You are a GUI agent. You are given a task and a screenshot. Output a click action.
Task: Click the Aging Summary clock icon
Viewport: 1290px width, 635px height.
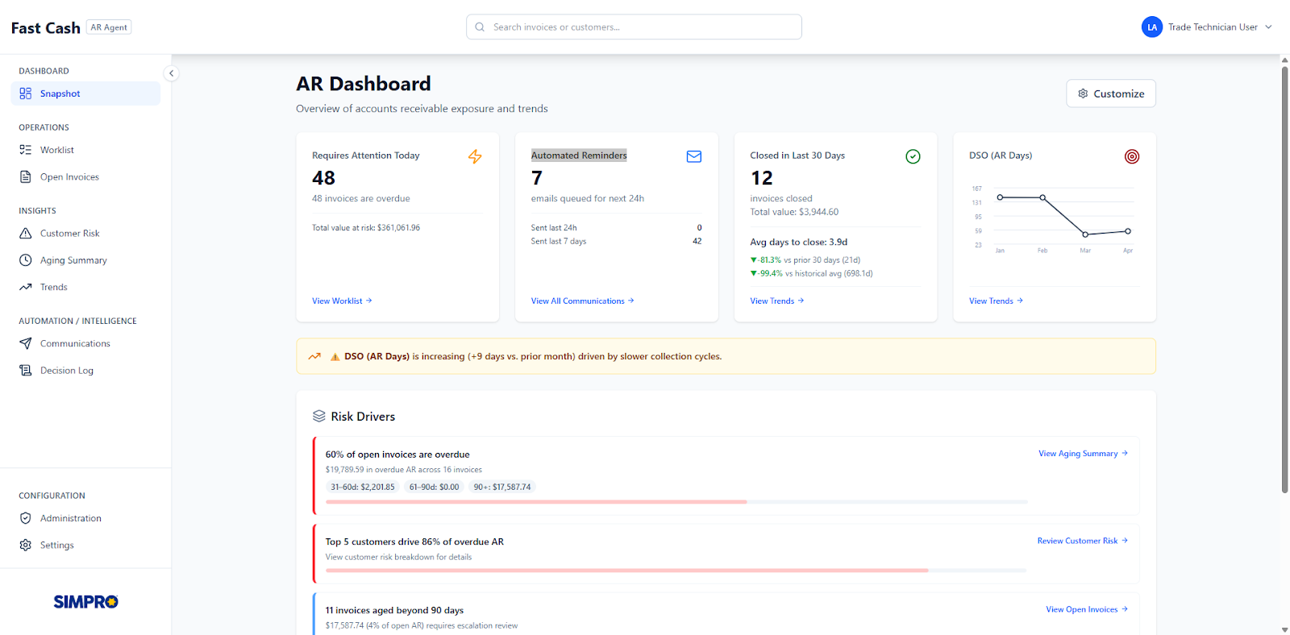[x=26, y=260]
